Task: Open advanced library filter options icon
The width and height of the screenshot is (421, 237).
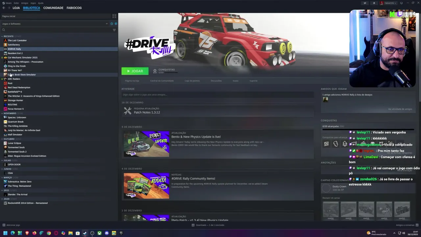Action: point(114,30)
